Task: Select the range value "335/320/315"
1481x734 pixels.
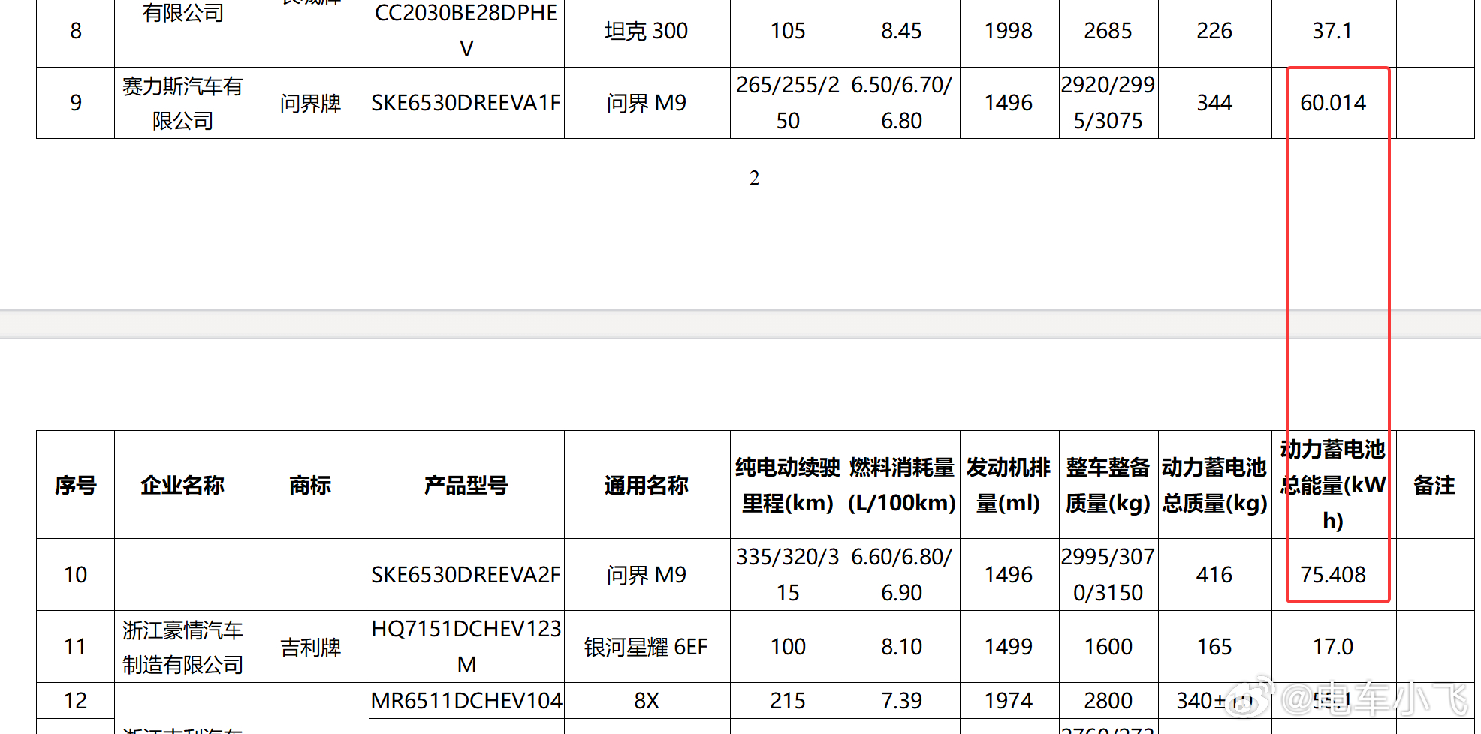Action: (788, 575)
